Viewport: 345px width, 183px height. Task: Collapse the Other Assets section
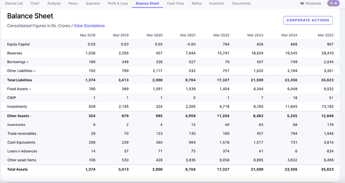click(x=30, y=116)
